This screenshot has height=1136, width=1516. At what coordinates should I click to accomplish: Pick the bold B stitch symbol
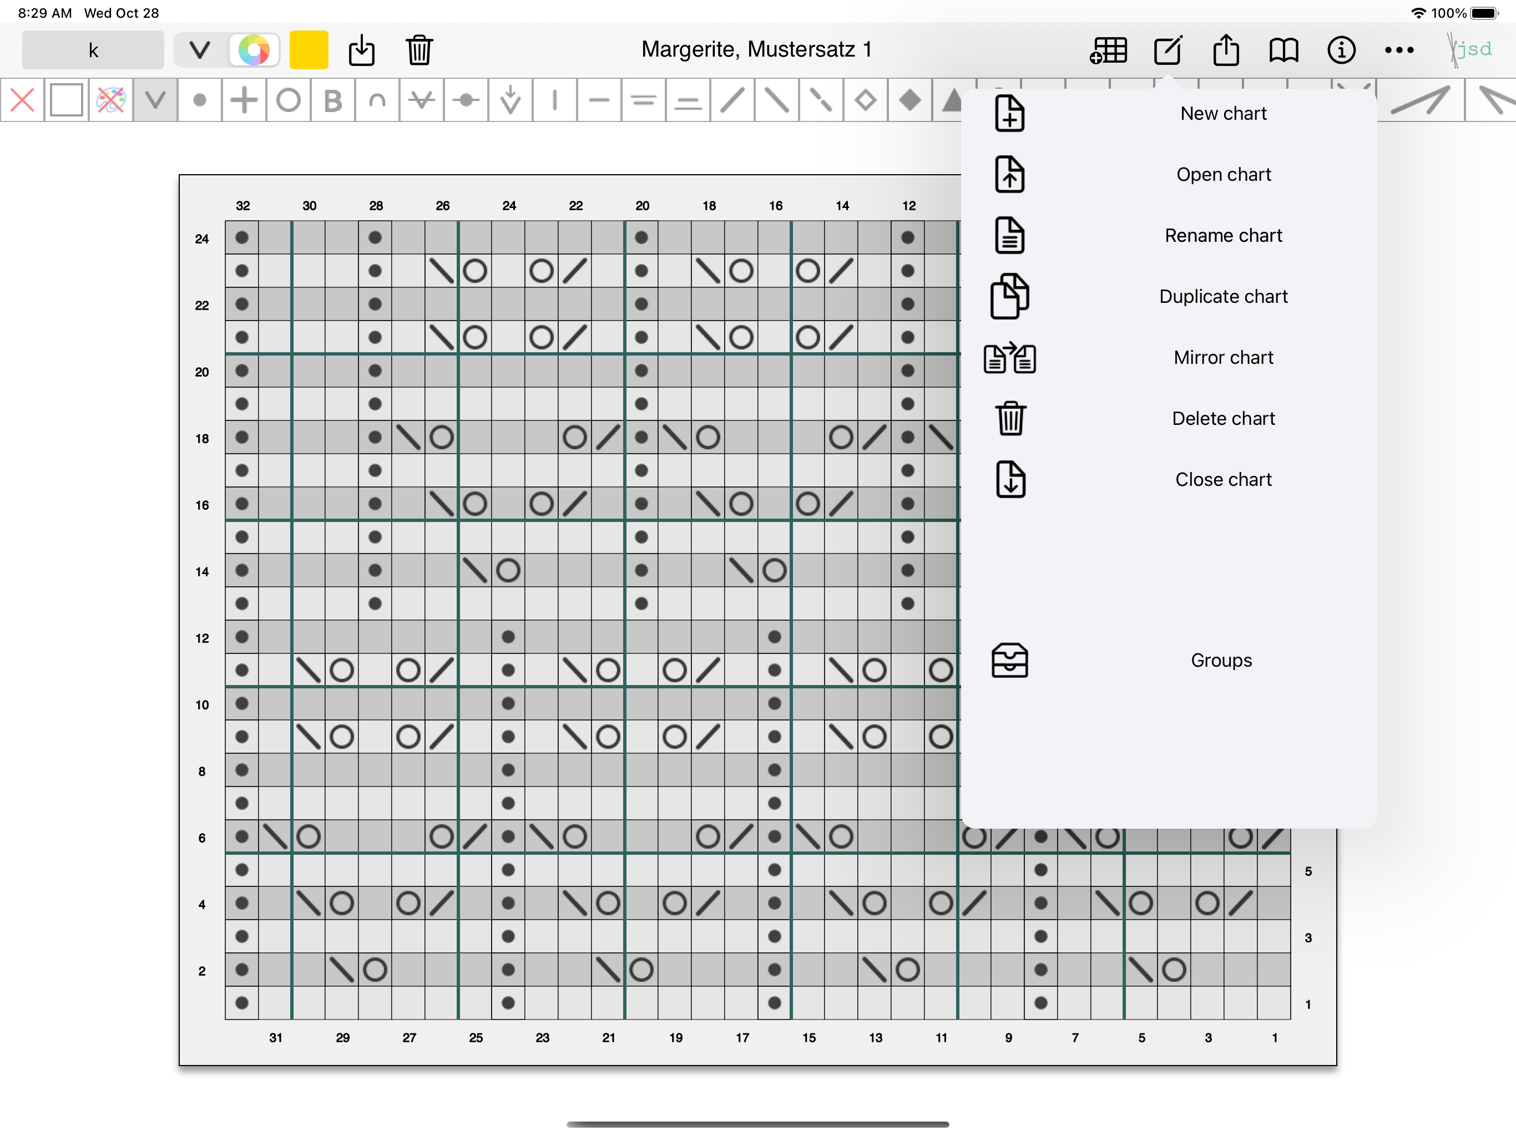coord(333,101)
